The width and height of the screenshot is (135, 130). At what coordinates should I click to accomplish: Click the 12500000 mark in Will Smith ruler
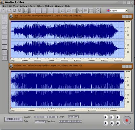pos(112,110)
